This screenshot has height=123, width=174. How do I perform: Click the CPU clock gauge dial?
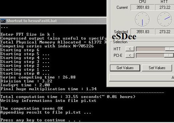coord(143,19)
